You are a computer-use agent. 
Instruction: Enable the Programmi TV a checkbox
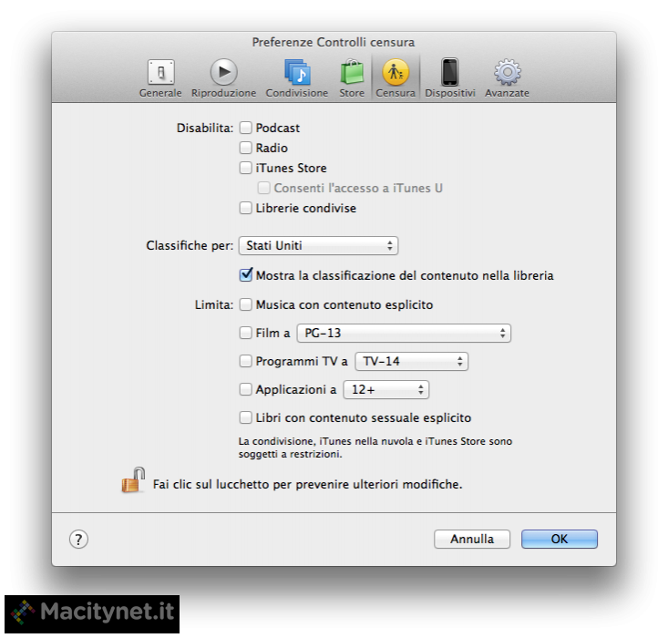coord(246,361)
